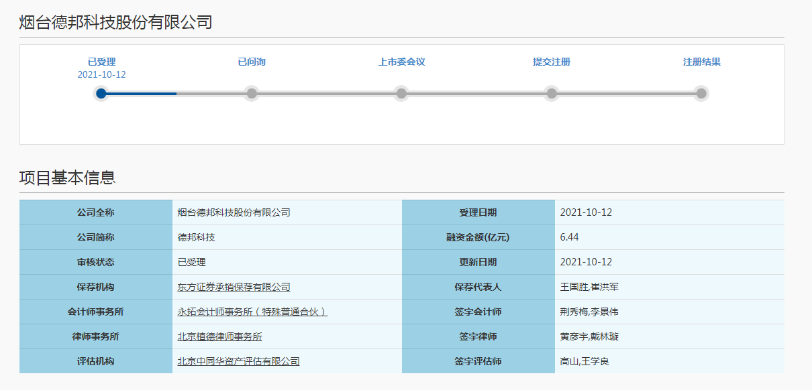Click the 已受理 progress step dot

click(101, 93)
